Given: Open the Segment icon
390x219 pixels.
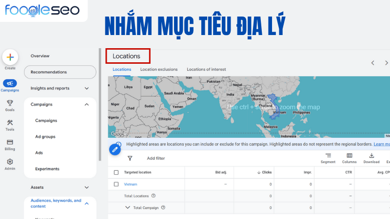Looking at the screenshot, I should click(x=328, y=156).
